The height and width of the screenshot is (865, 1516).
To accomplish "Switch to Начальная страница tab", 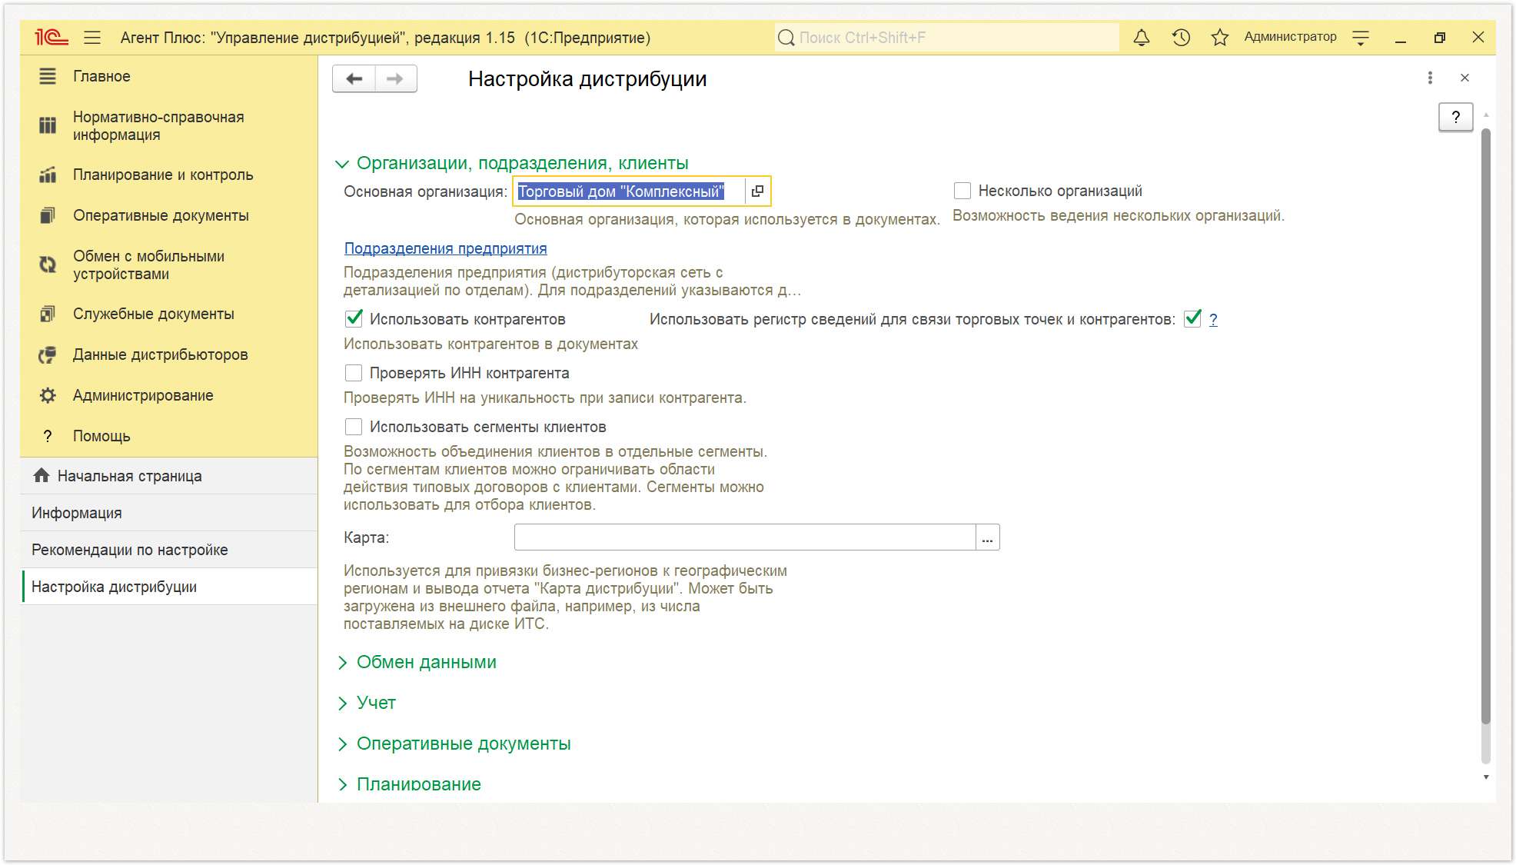I will click(x=169, y=476).
